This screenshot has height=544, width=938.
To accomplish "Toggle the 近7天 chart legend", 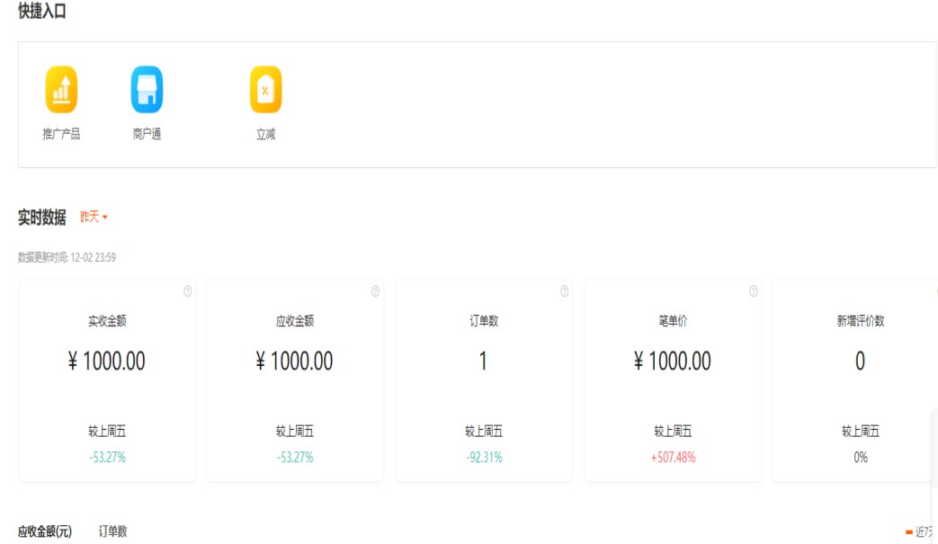I will point(921,532).
